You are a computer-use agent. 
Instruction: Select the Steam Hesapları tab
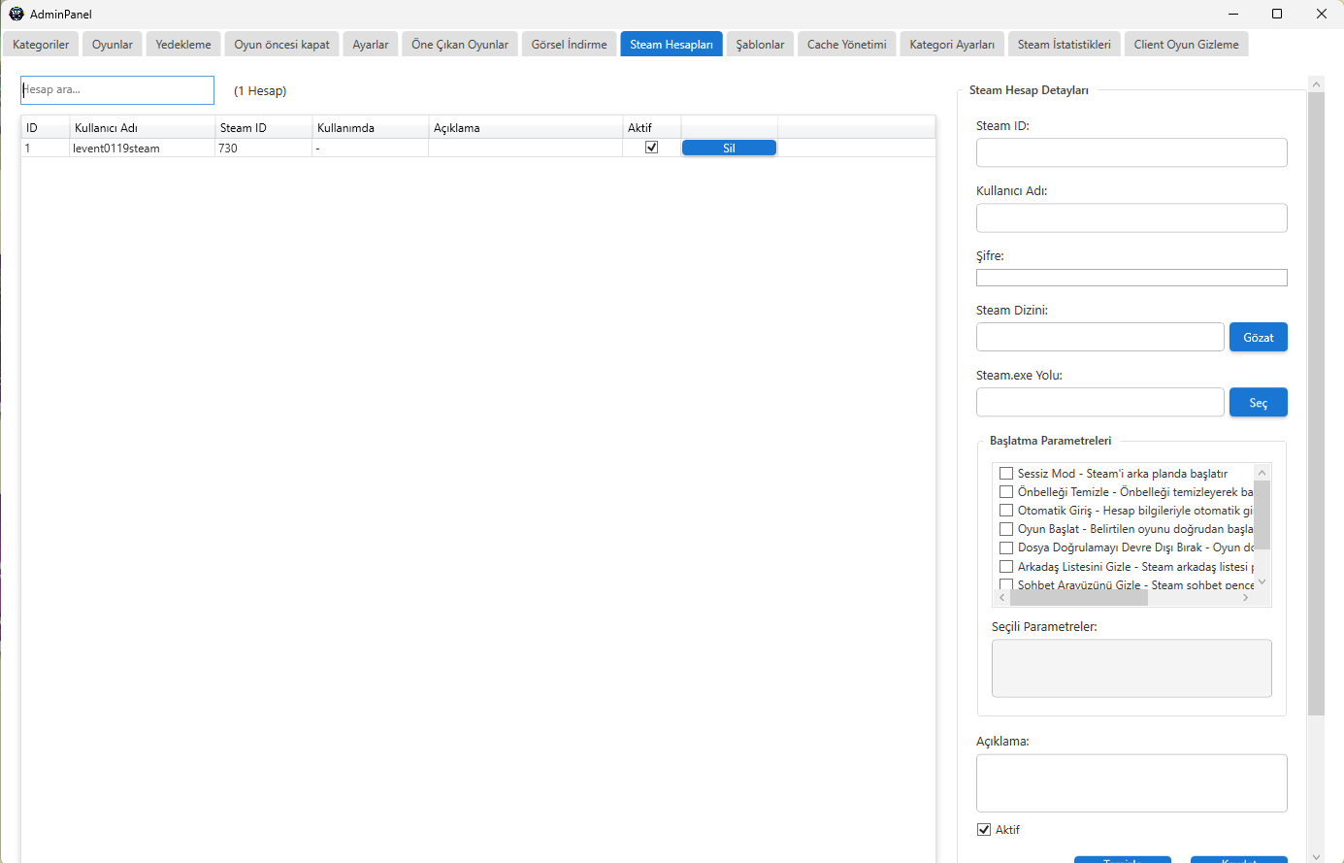tap(672, 45)
